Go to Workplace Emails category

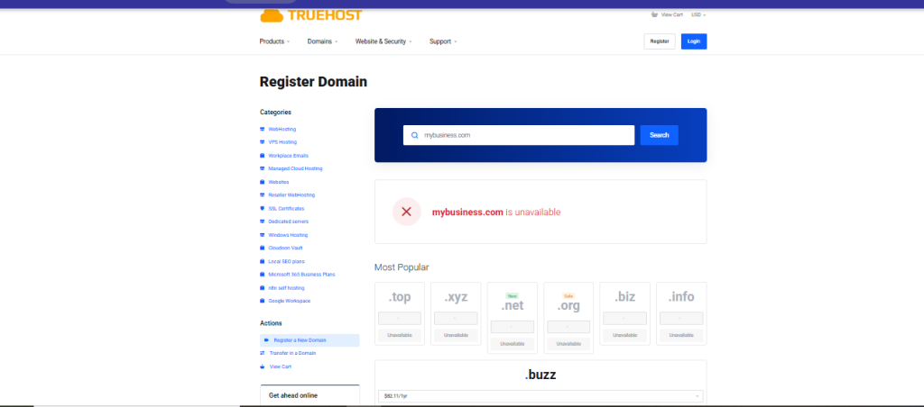[288, 156]
